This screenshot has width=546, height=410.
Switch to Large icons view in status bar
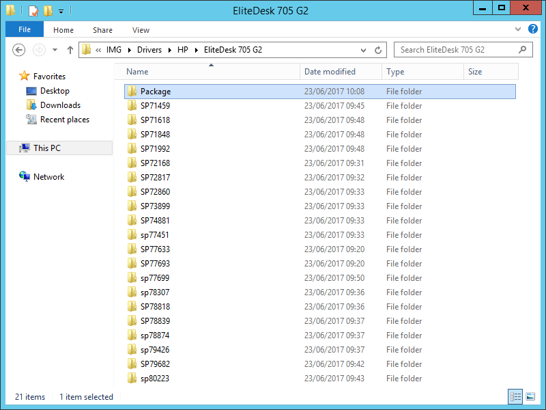point(530,396)
